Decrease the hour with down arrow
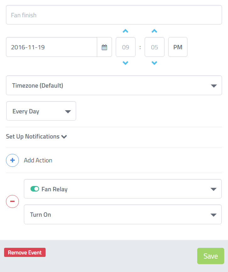This screenshot has height=272, width=228. pos(125,63)
